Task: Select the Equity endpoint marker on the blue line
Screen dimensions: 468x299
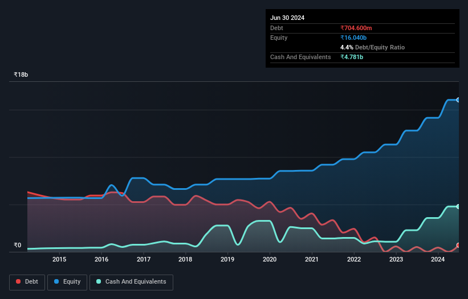Action: (x=458, y=100)
